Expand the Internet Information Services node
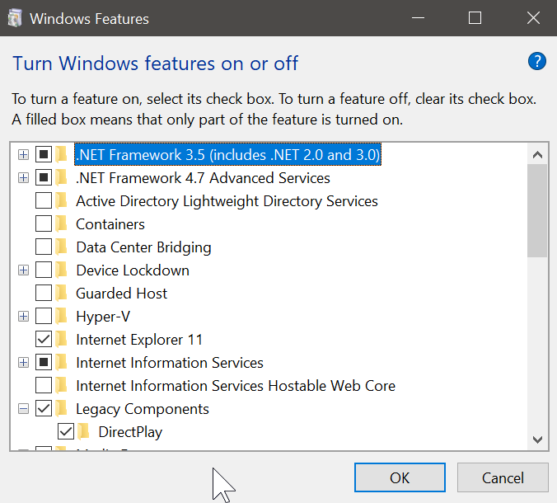This screenshot has width=557, height=503. [23, 363]
